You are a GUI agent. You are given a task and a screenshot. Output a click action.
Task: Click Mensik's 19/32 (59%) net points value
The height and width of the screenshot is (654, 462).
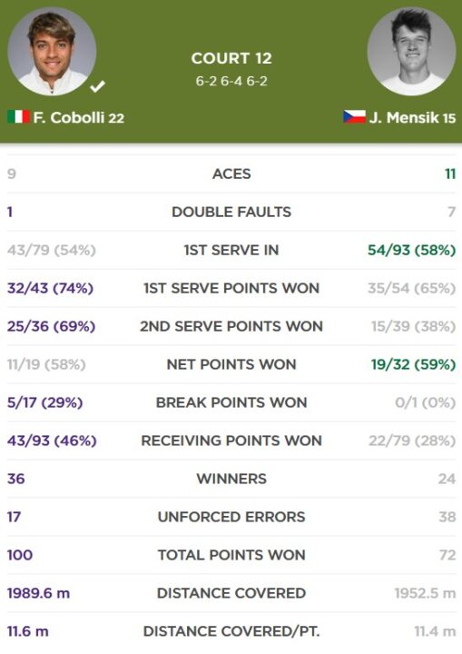tap(413, 364)
